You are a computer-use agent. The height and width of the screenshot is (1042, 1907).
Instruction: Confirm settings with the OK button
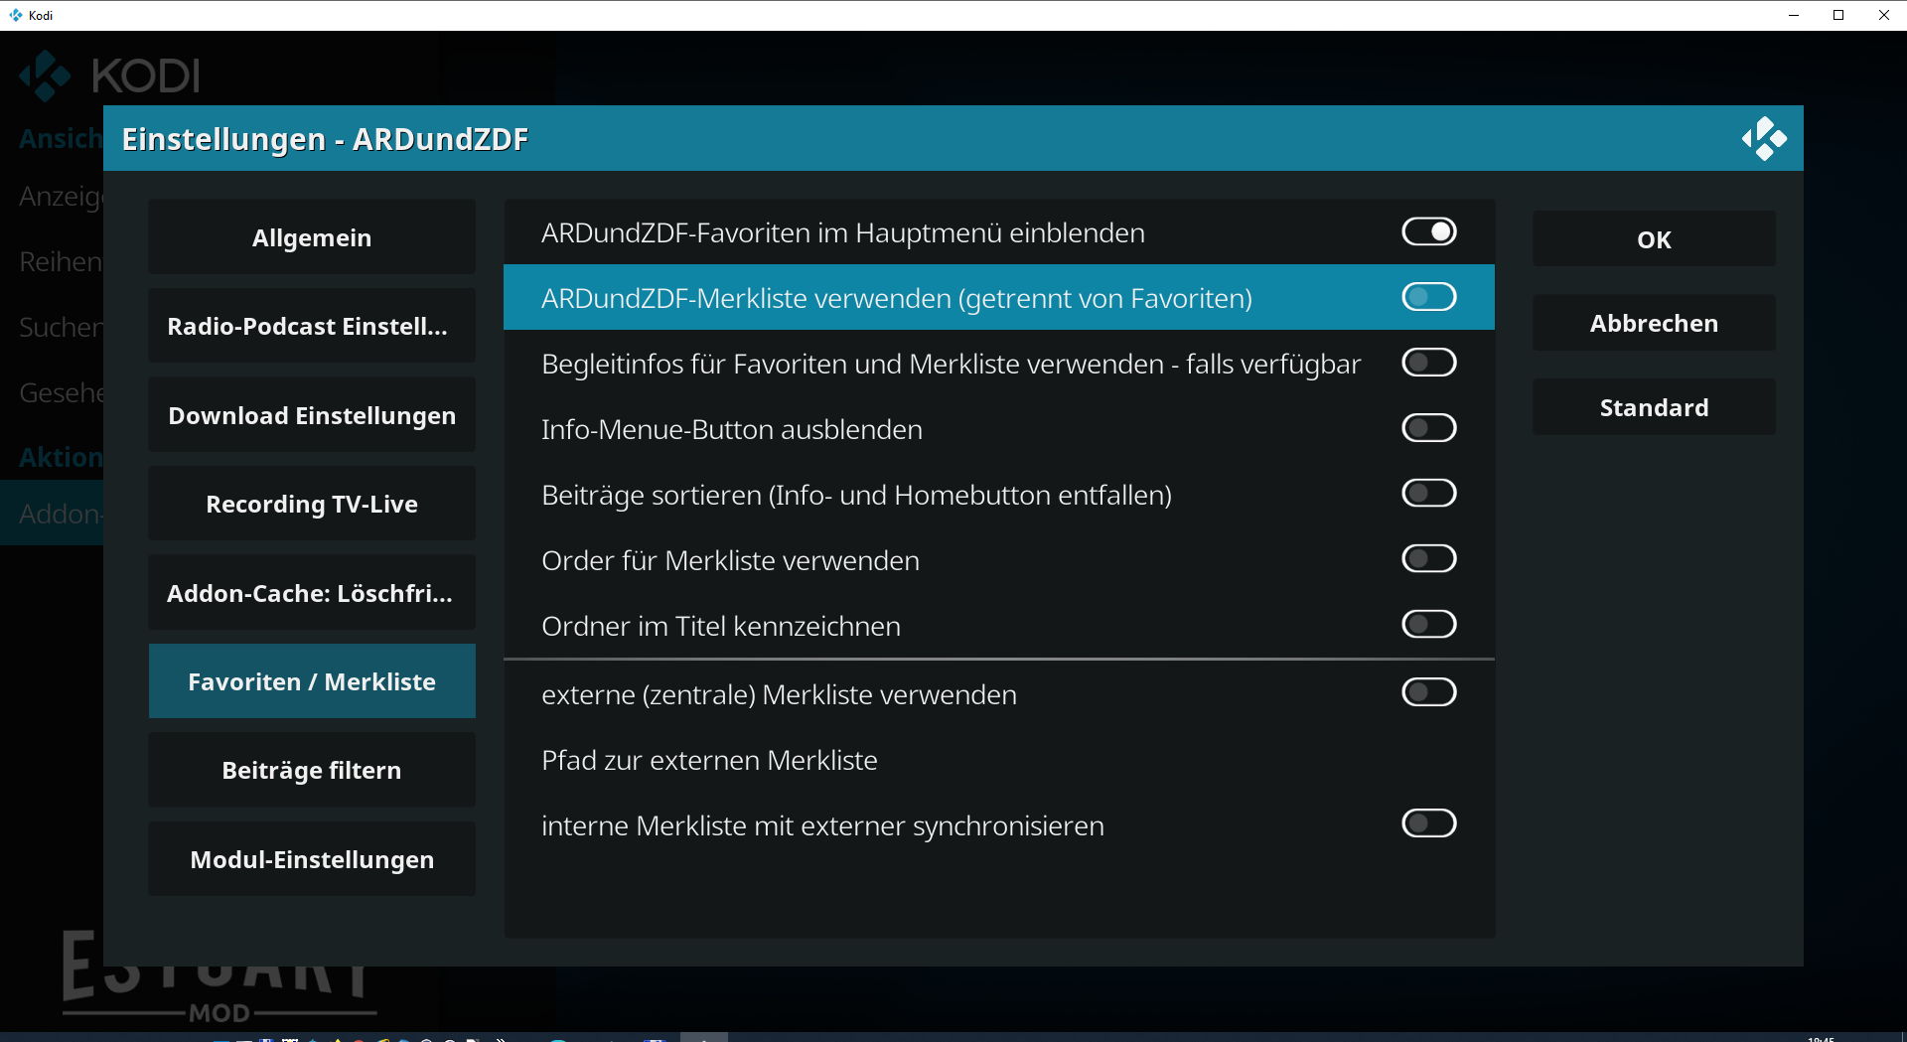pos(1654,239)
